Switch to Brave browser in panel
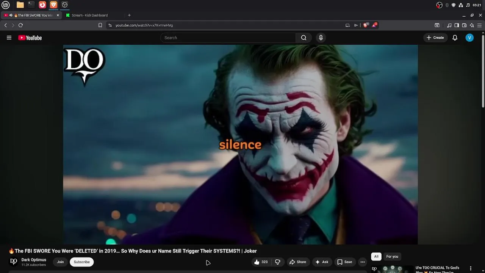This screenshot has height=273, width=485. pos(53,5)
